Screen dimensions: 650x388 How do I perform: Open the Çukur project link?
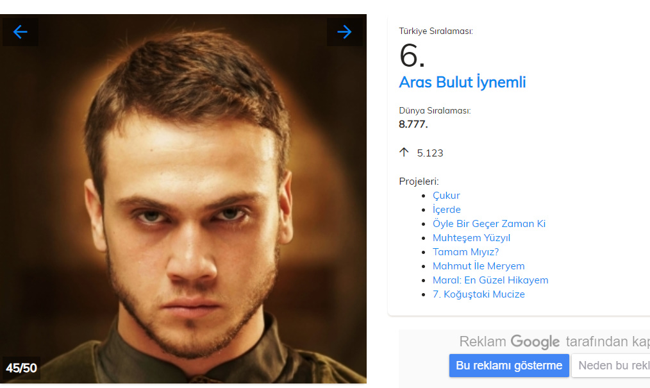pos(446,196)
